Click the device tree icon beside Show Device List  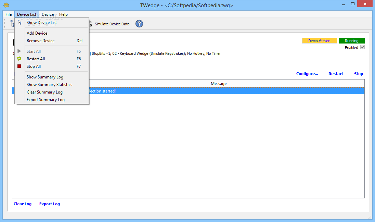click(x=20, y=23)
